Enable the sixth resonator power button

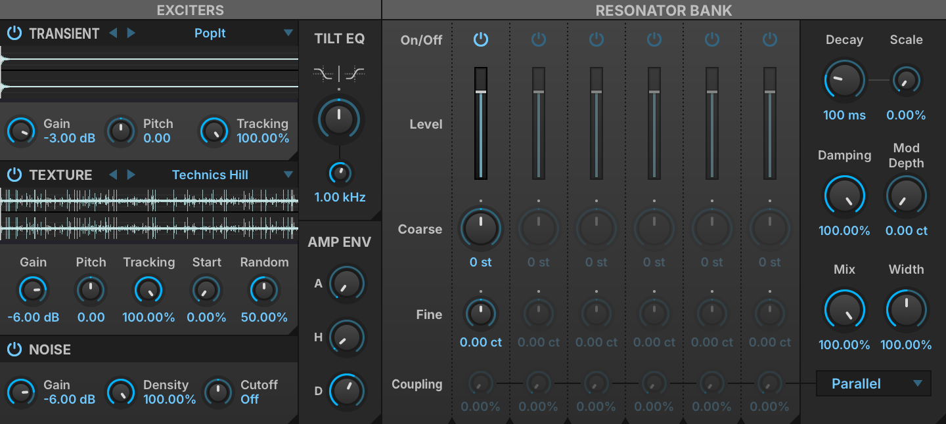tap(770, 40)
